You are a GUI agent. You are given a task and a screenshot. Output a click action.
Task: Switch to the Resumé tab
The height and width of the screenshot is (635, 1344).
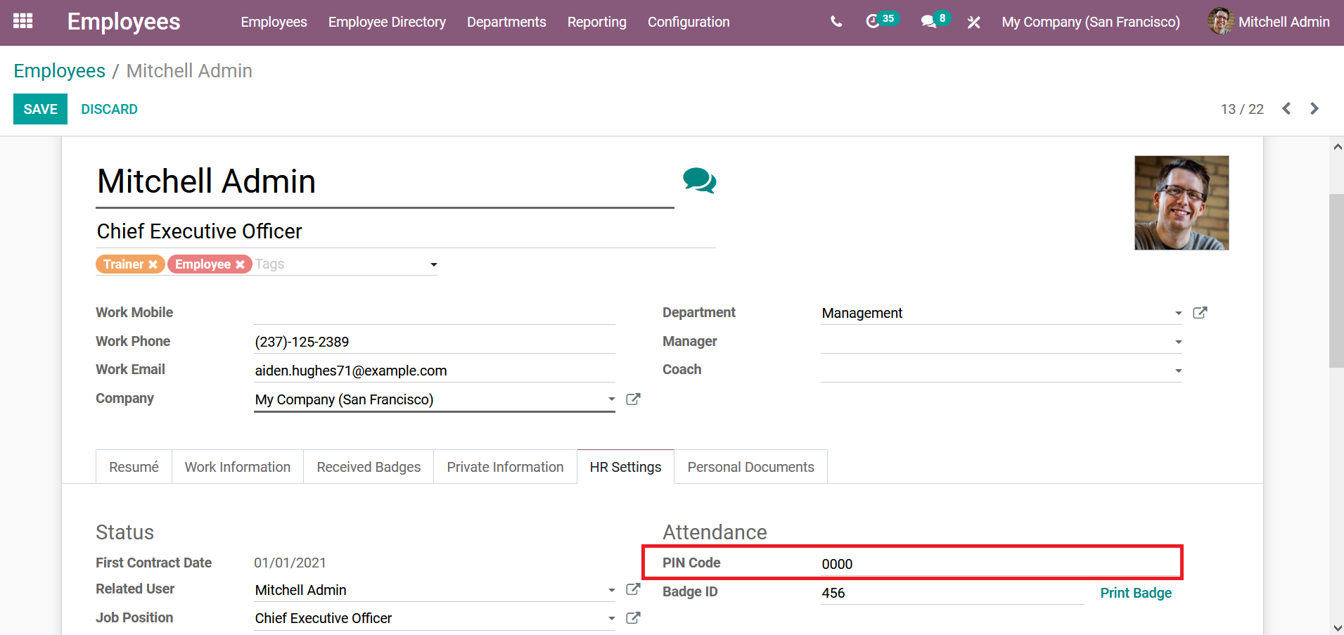pyautogui.click(x=134, y=467)
